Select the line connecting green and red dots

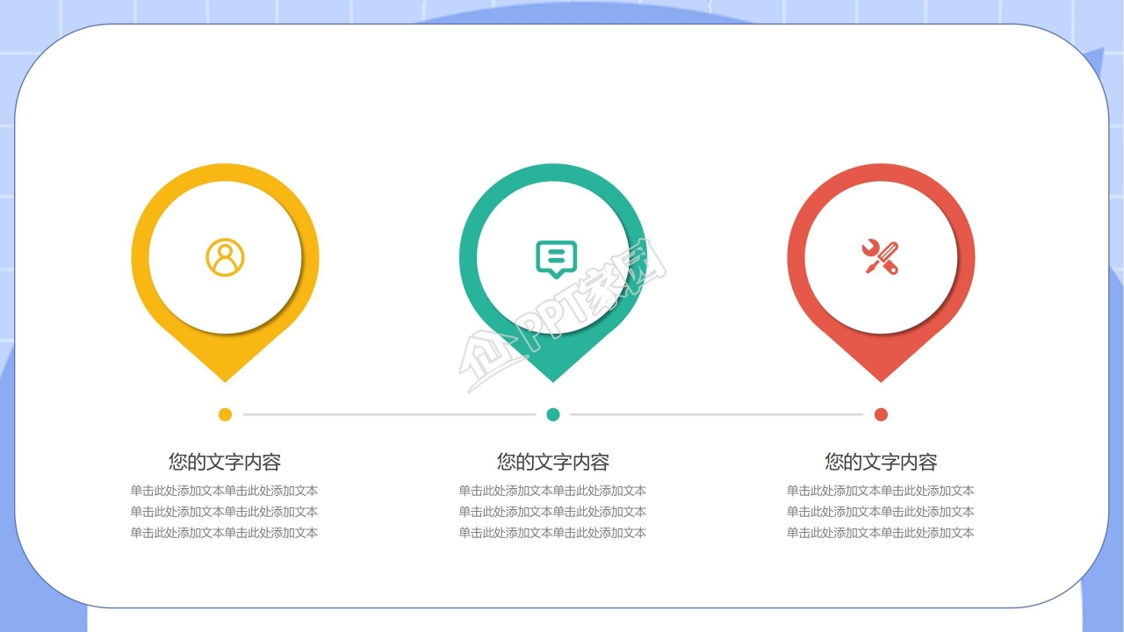[717, 414]
